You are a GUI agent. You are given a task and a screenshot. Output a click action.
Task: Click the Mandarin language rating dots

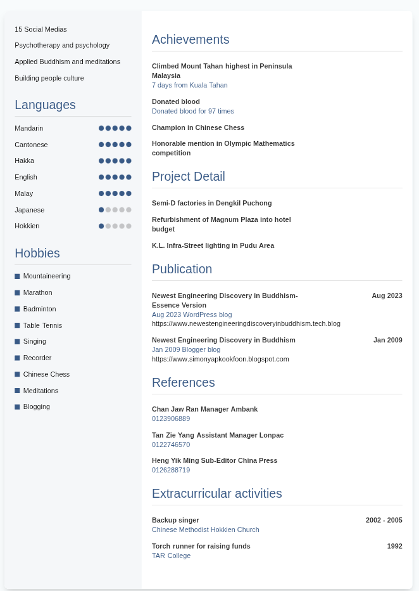point(115,128)
